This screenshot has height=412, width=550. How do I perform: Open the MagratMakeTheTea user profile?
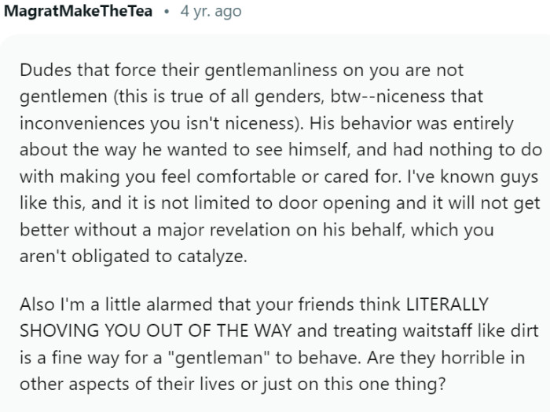79,12
